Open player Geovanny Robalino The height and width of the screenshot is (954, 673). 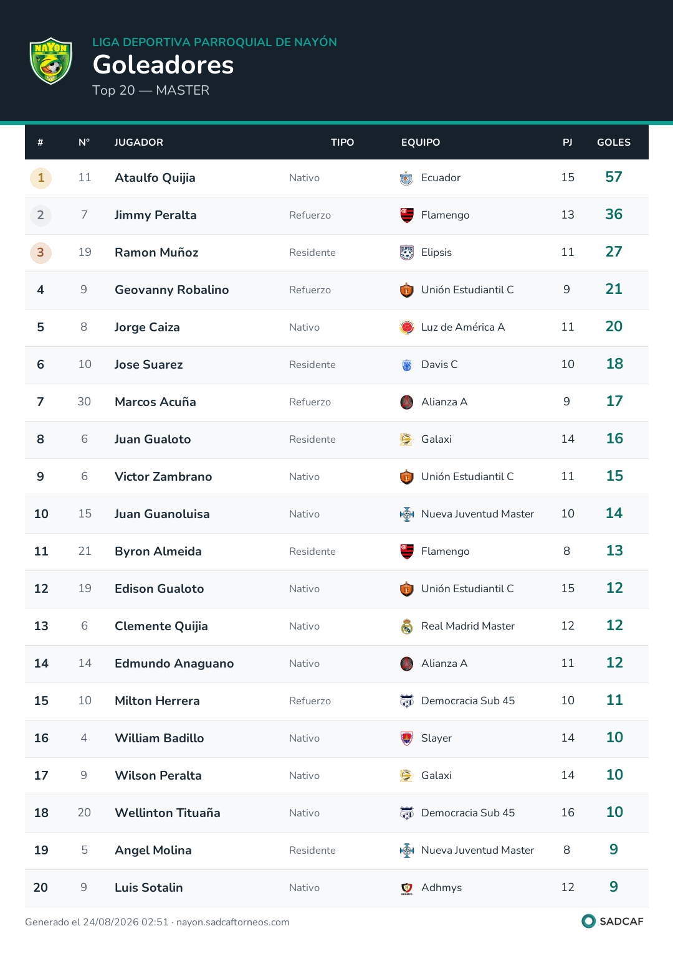point(172,290)
